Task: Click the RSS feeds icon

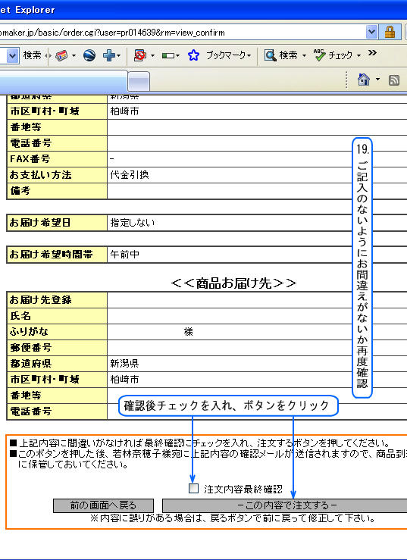Action: [x=394, y=80]
